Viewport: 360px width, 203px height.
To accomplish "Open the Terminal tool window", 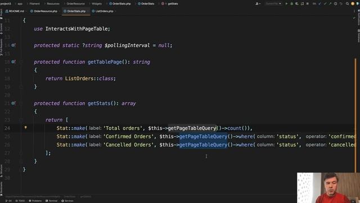I will click(x=51, y=201).
